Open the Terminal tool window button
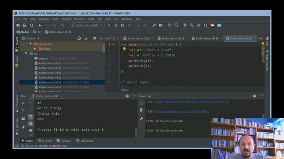284x159 pixels. [63, 141]
